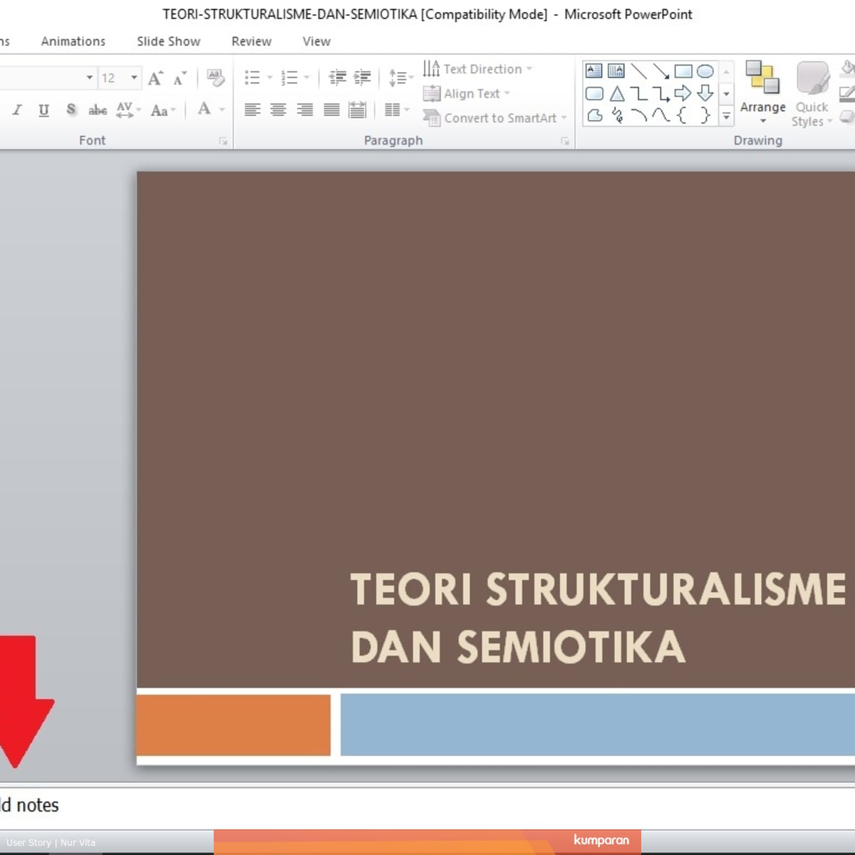This screenshot has height=855, width=855.
Task: Select the Rectangle shape in the shapes gallery
Action: (683, 71)
